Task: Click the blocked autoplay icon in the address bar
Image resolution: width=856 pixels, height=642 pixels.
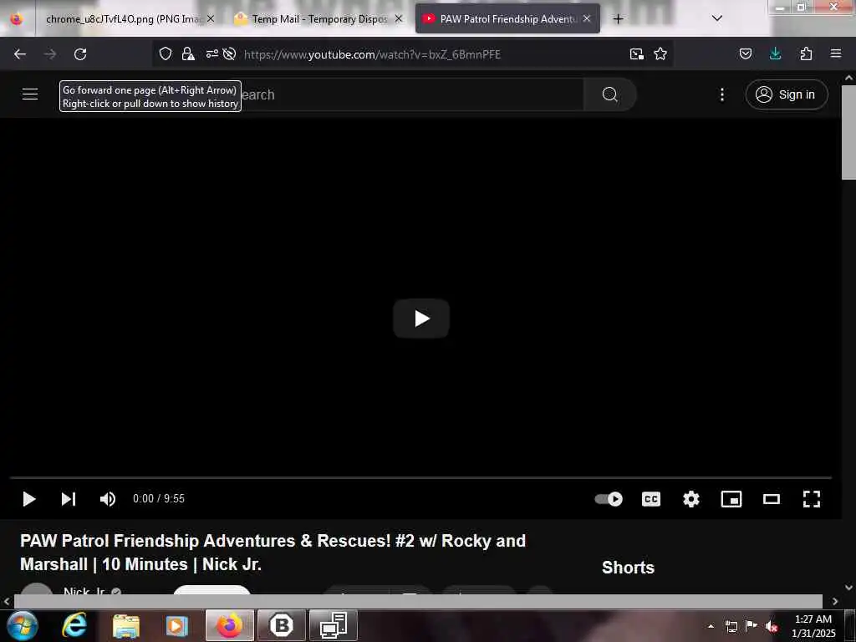Action: (x=230, y=53)
